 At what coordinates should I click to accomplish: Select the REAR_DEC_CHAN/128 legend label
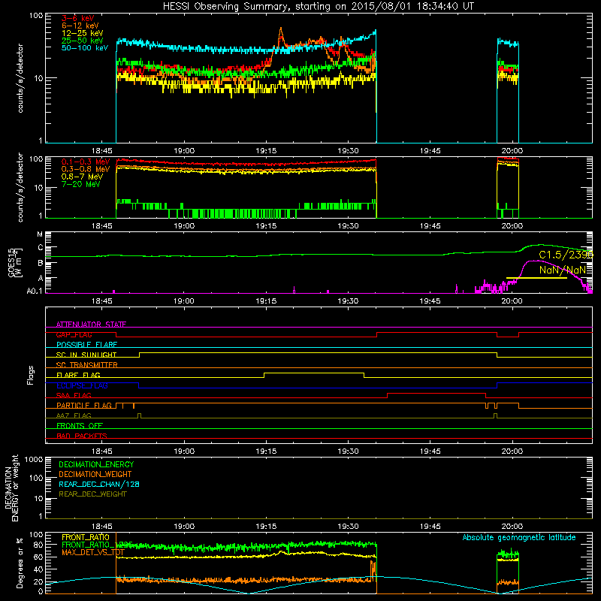pyautogui.click(x=99, y=485)
